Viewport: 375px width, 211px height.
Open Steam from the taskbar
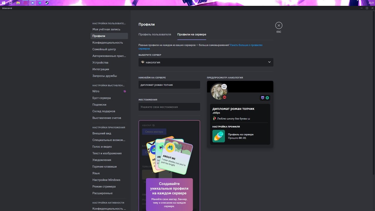[47, 3]
